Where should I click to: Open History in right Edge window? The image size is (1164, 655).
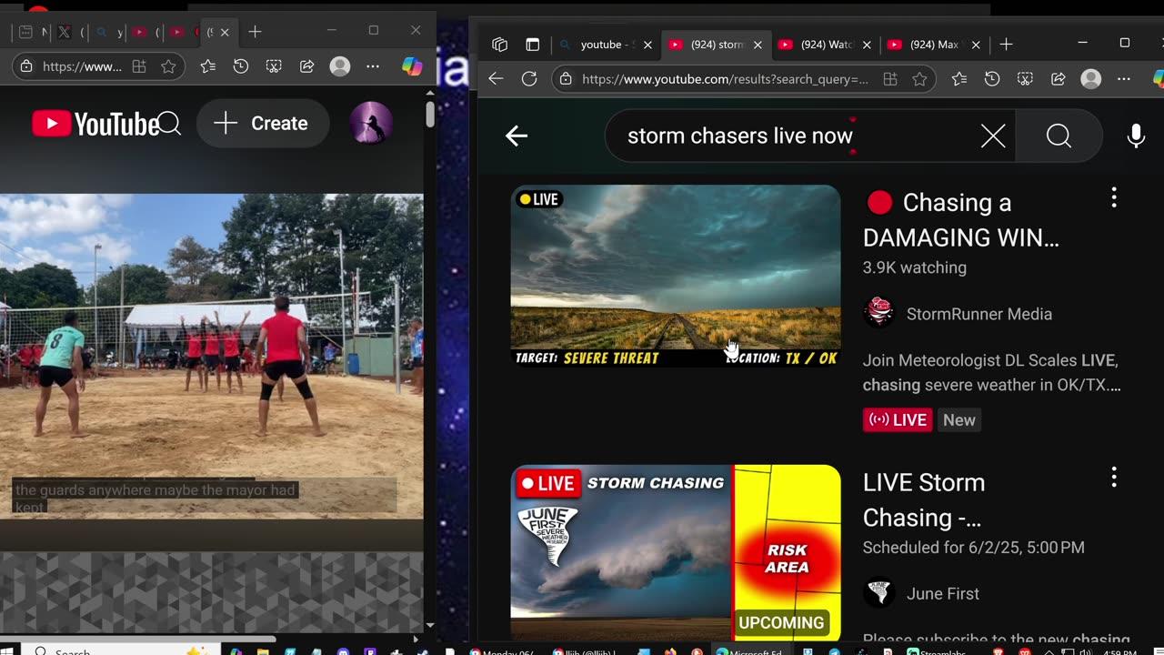[x=992, y=79]
